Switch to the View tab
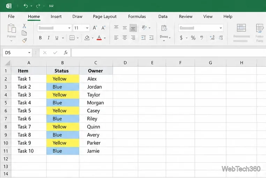 pyautogui.click(x=208, y=16)
